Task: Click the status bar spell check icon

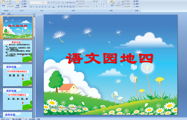Action: pyautogui.click(x=26, y=119)
